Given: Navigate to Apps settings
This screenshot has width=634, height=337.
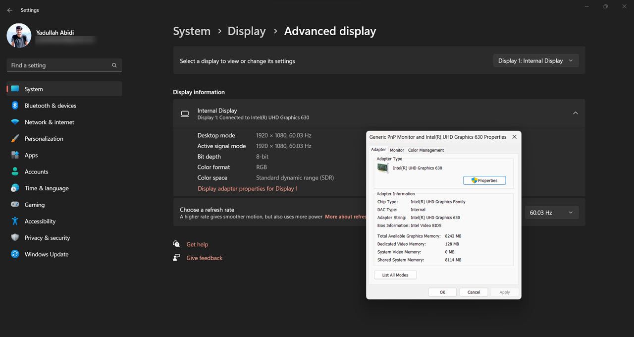Looking at the screenshot, I should click(x=31, y=155).
